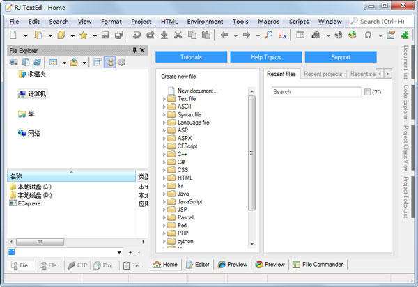Expand the HTML folder node
Image resolution: width=418 pixels, height=287 pixels.
pyautogui.click(x=164, y=178)
